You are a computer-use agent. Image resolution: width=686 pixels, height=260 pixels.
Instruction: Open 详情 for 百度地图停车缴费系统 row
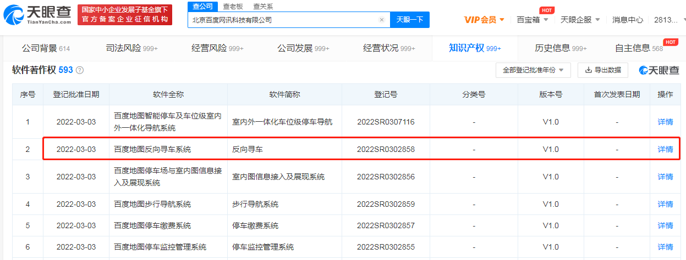[665, 225]
